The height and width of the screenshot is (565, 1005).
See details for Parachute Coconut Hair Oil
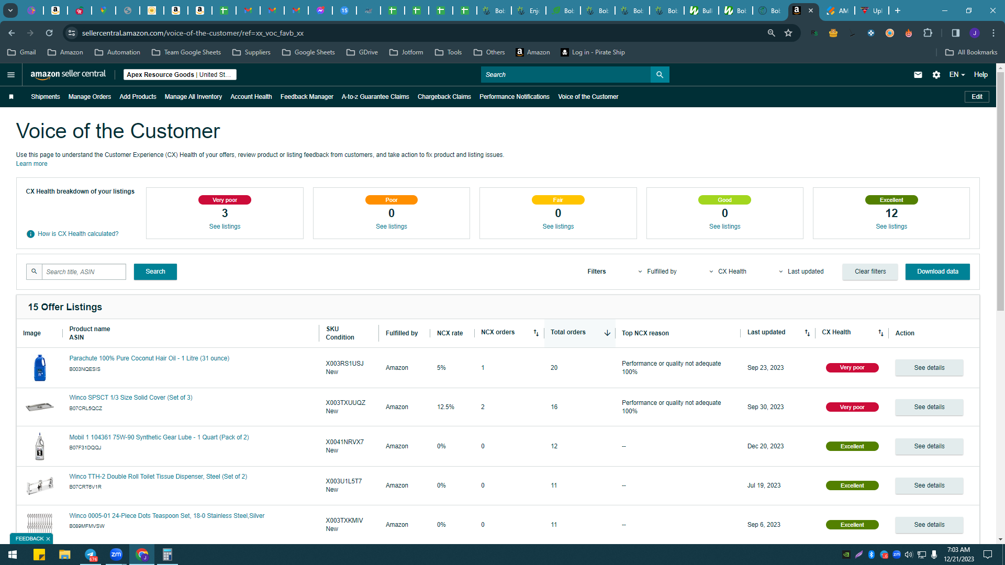click(x=929, y=368)
